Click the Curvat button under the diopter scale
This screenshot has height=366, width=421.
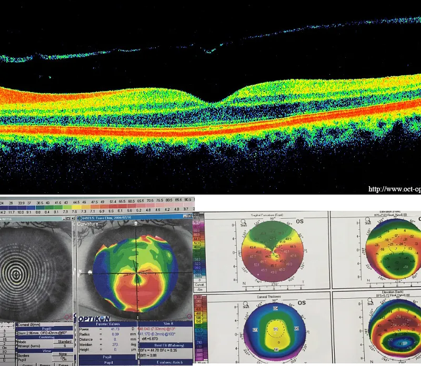click(199, 284)
